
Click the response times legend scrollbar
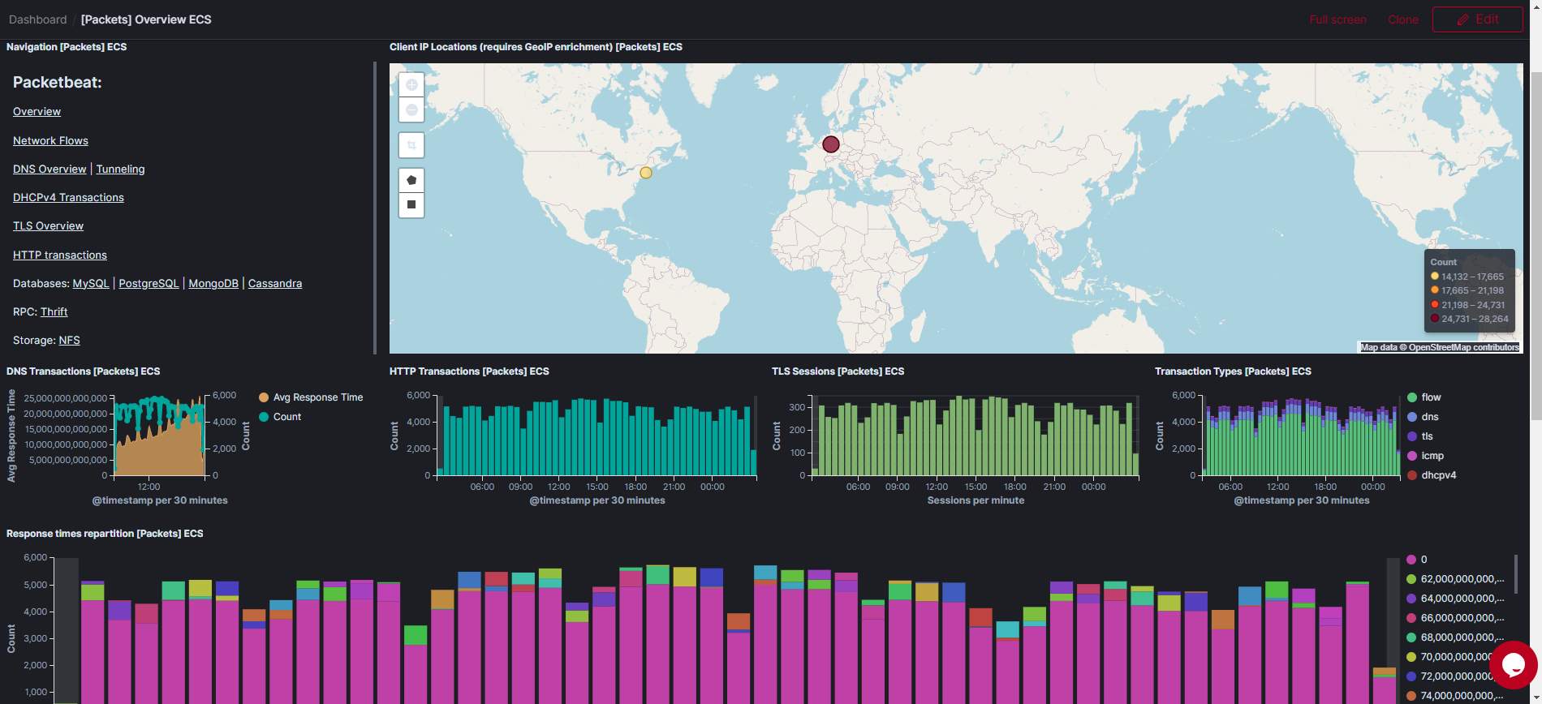[x=1516, y=574]
